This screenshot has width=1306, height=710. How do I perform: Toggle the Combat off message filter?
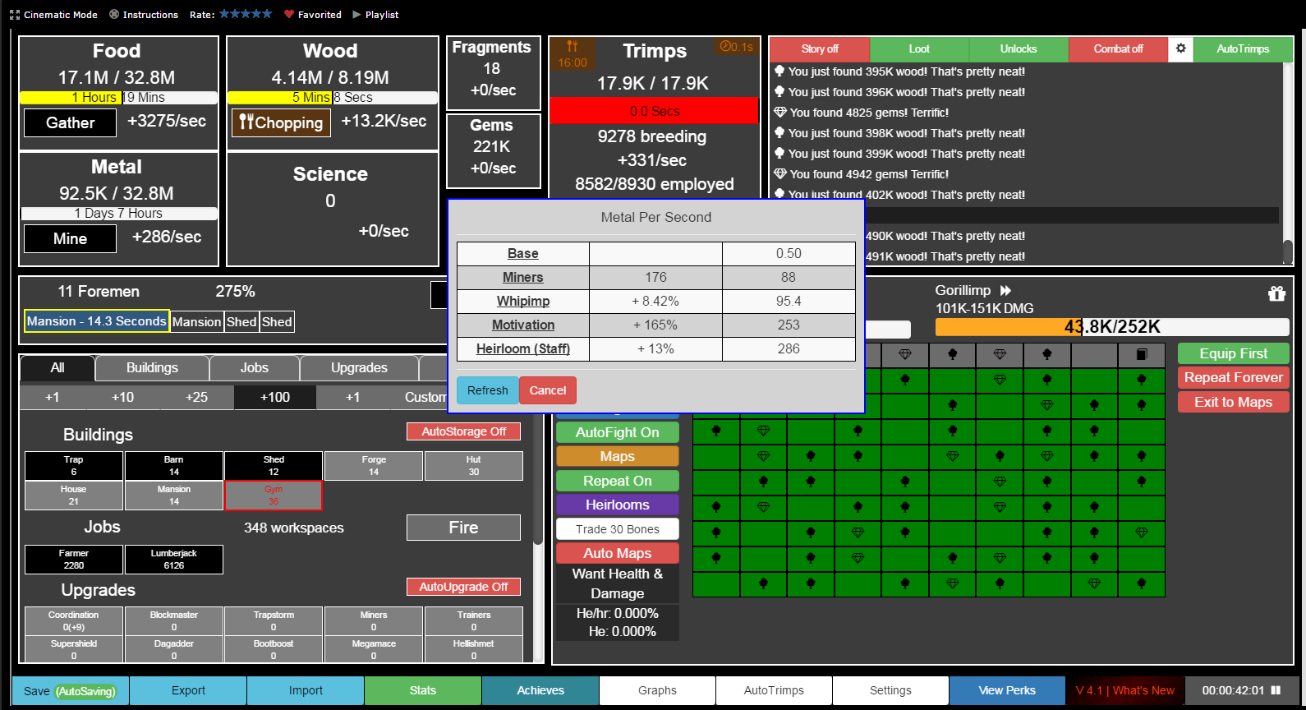tap(1118, 48)
